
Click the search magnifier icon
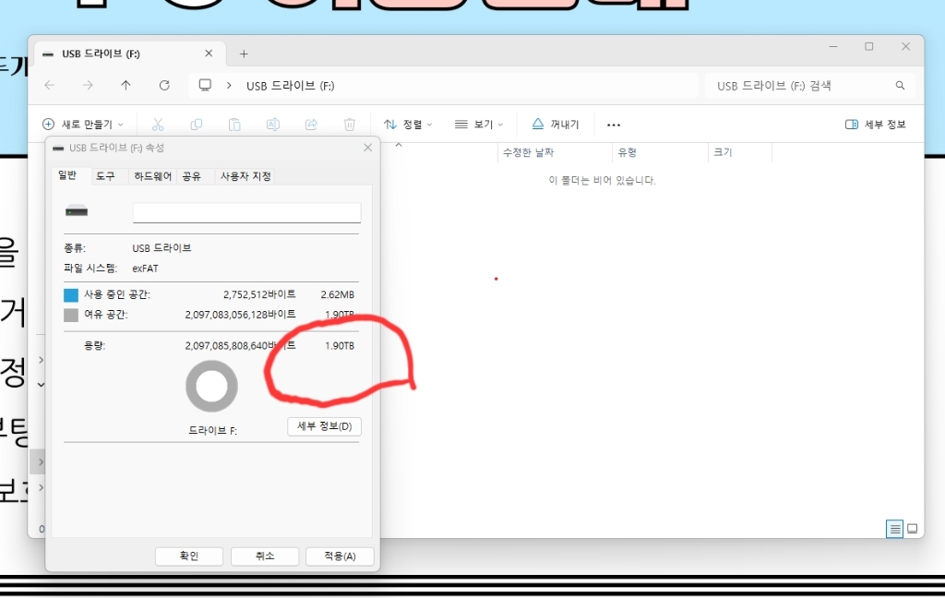tap(900, 86)
